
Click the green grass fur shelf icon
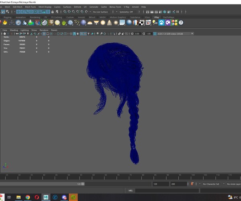click(64, 23)
